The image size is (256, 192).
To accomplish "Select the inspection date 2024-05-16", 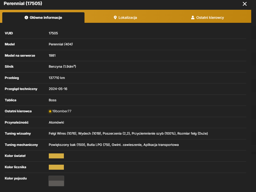I will (x=58, y=89).
